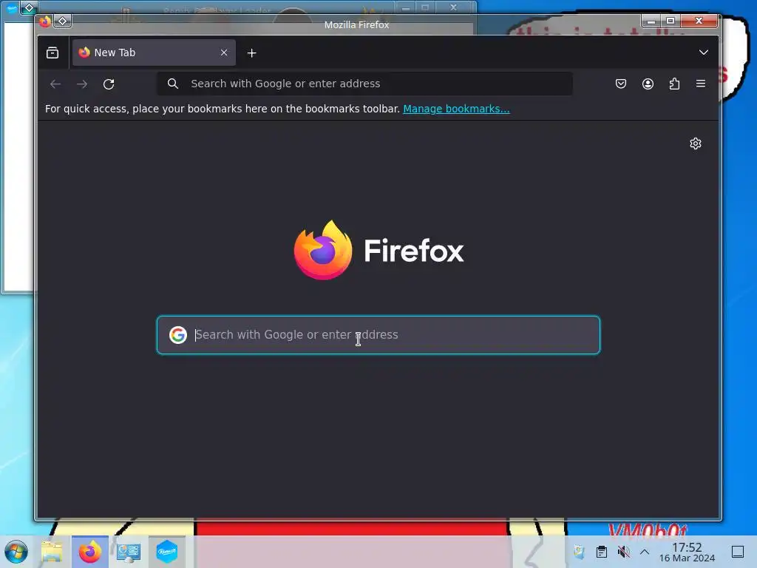
Task: Focus the address bar search field
Action: 365,84
